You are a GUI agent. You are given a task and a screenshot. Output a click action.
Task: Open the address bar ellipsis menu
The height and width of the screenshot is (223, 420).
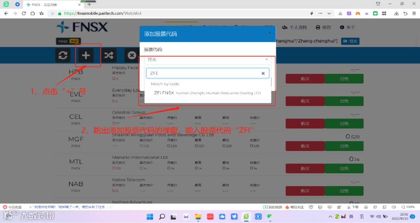[x=320, y=13]
